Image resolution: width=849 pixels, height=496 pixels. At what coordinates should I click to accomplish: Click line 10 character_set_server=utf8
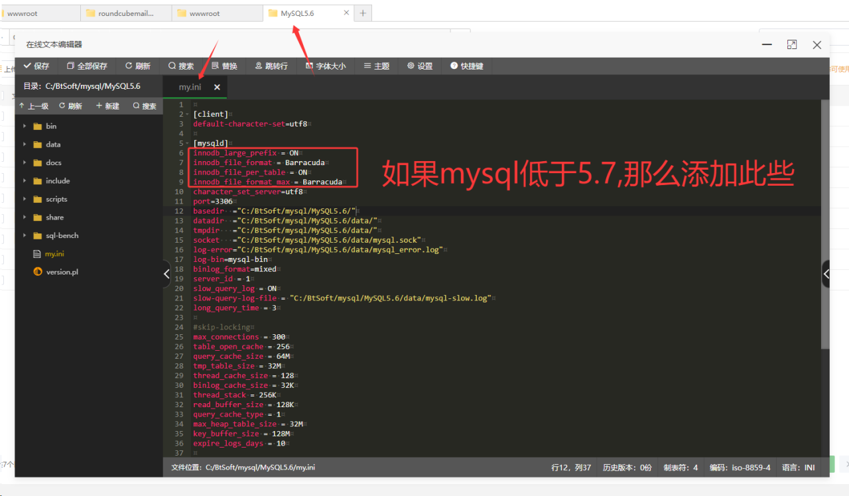tap(248, 192)
